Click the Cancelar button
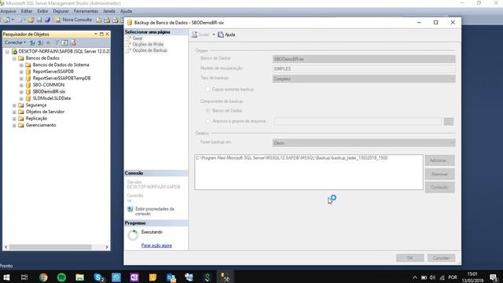503x283 pixels. pos(441,258)
